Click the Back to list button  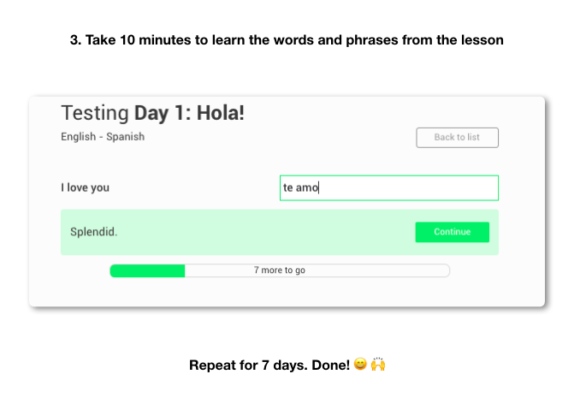click(457, 137)
